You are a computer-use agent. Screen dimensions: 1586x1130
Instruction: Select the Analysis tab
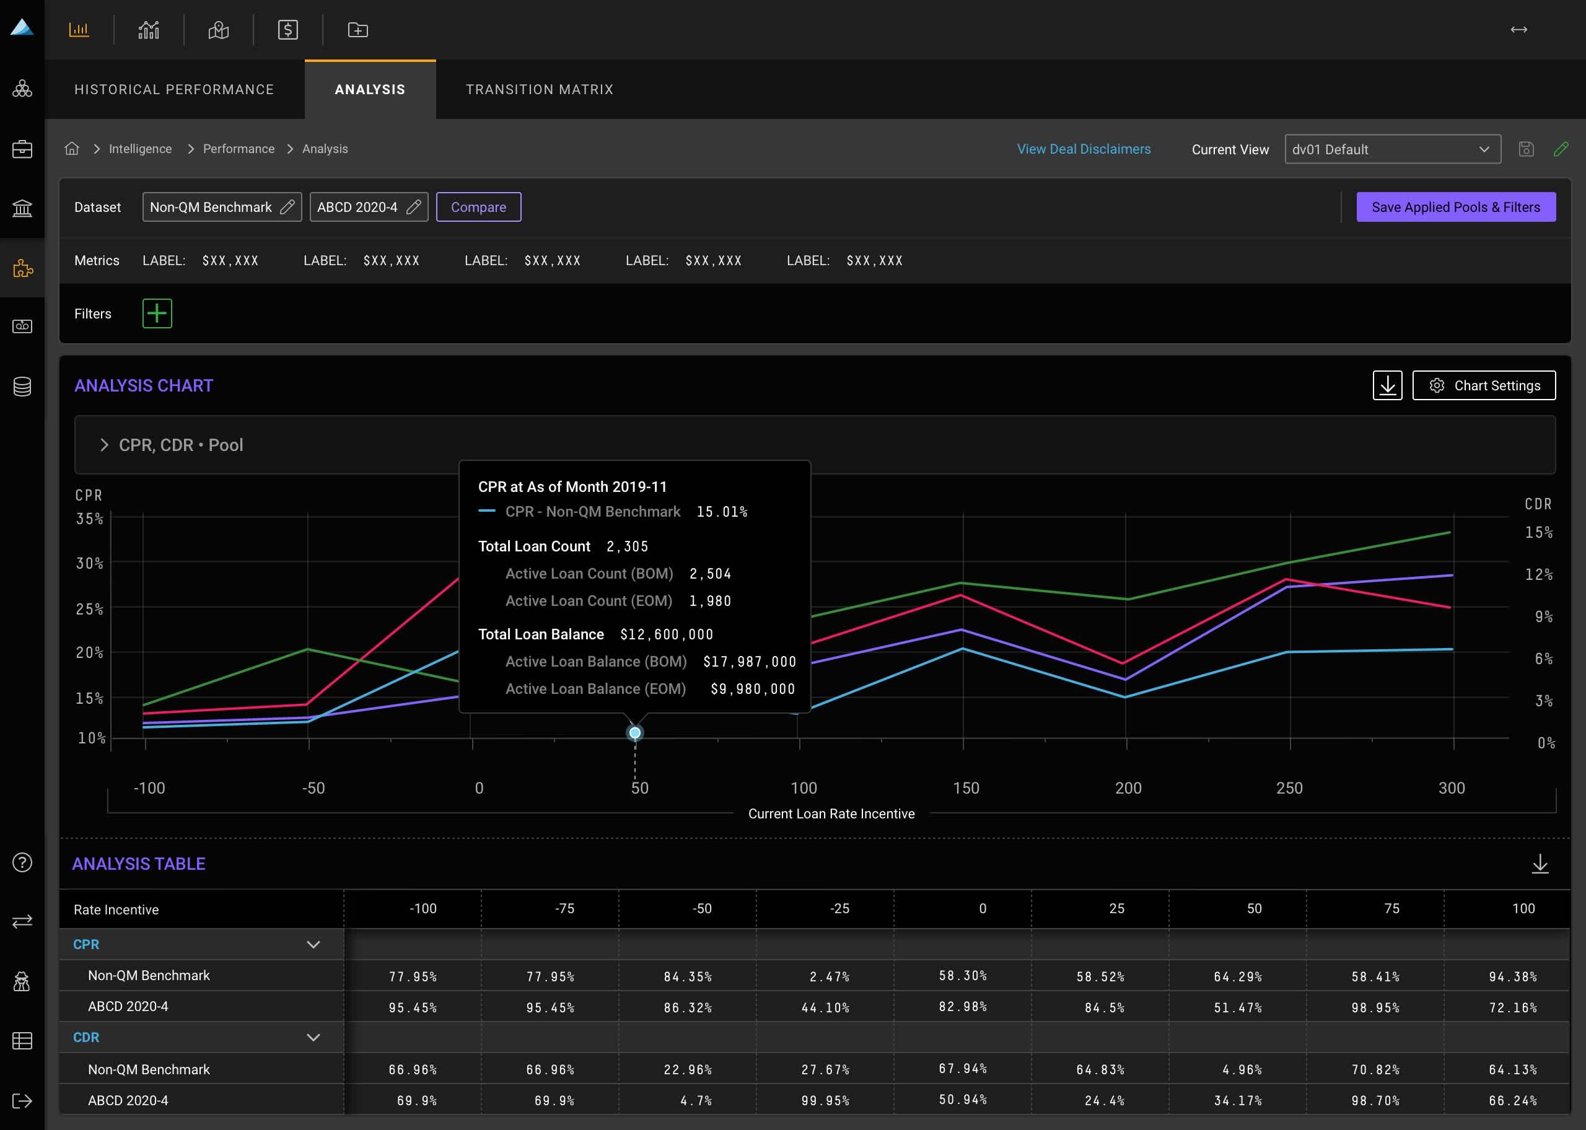pyautogui.click(x=370, y=89)
